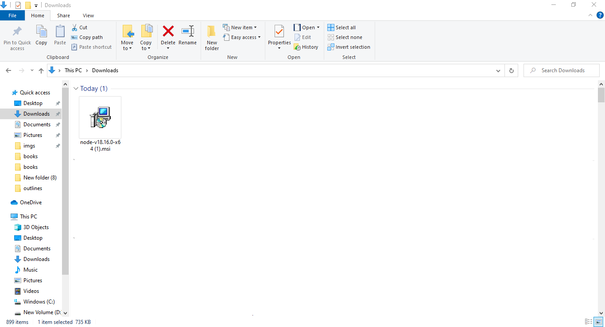Screen dimensions: 605x327
Task: Switch to details view toggle
Action: [x=589, y=322]
